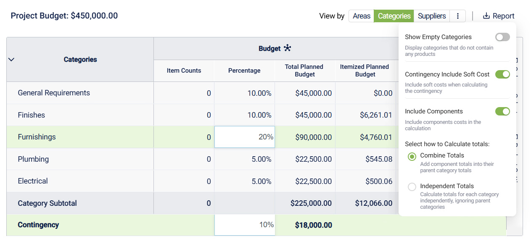This screenshot has height=244, width=531.
Task: Click the General Requirements category row
Action: 54,93
